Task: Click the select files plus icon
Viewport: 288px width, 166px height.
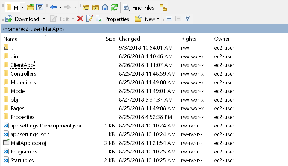Action: click(169, 19)
